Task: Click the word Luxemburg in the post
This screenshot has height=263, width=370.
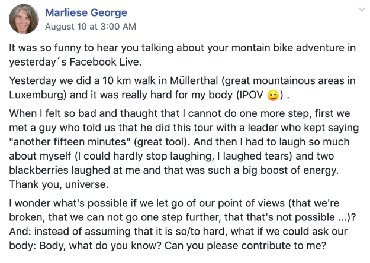Action: 37,95
